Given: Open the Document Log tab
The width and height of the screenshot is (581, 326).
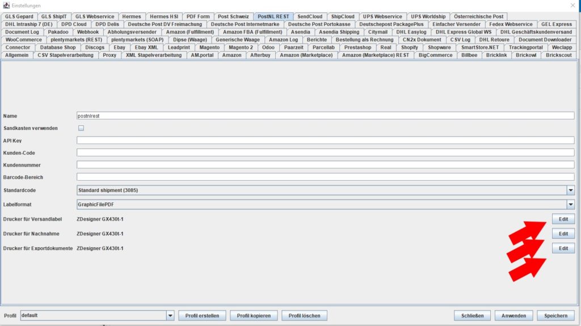Looking at the screenshot, I should point(22,32).
